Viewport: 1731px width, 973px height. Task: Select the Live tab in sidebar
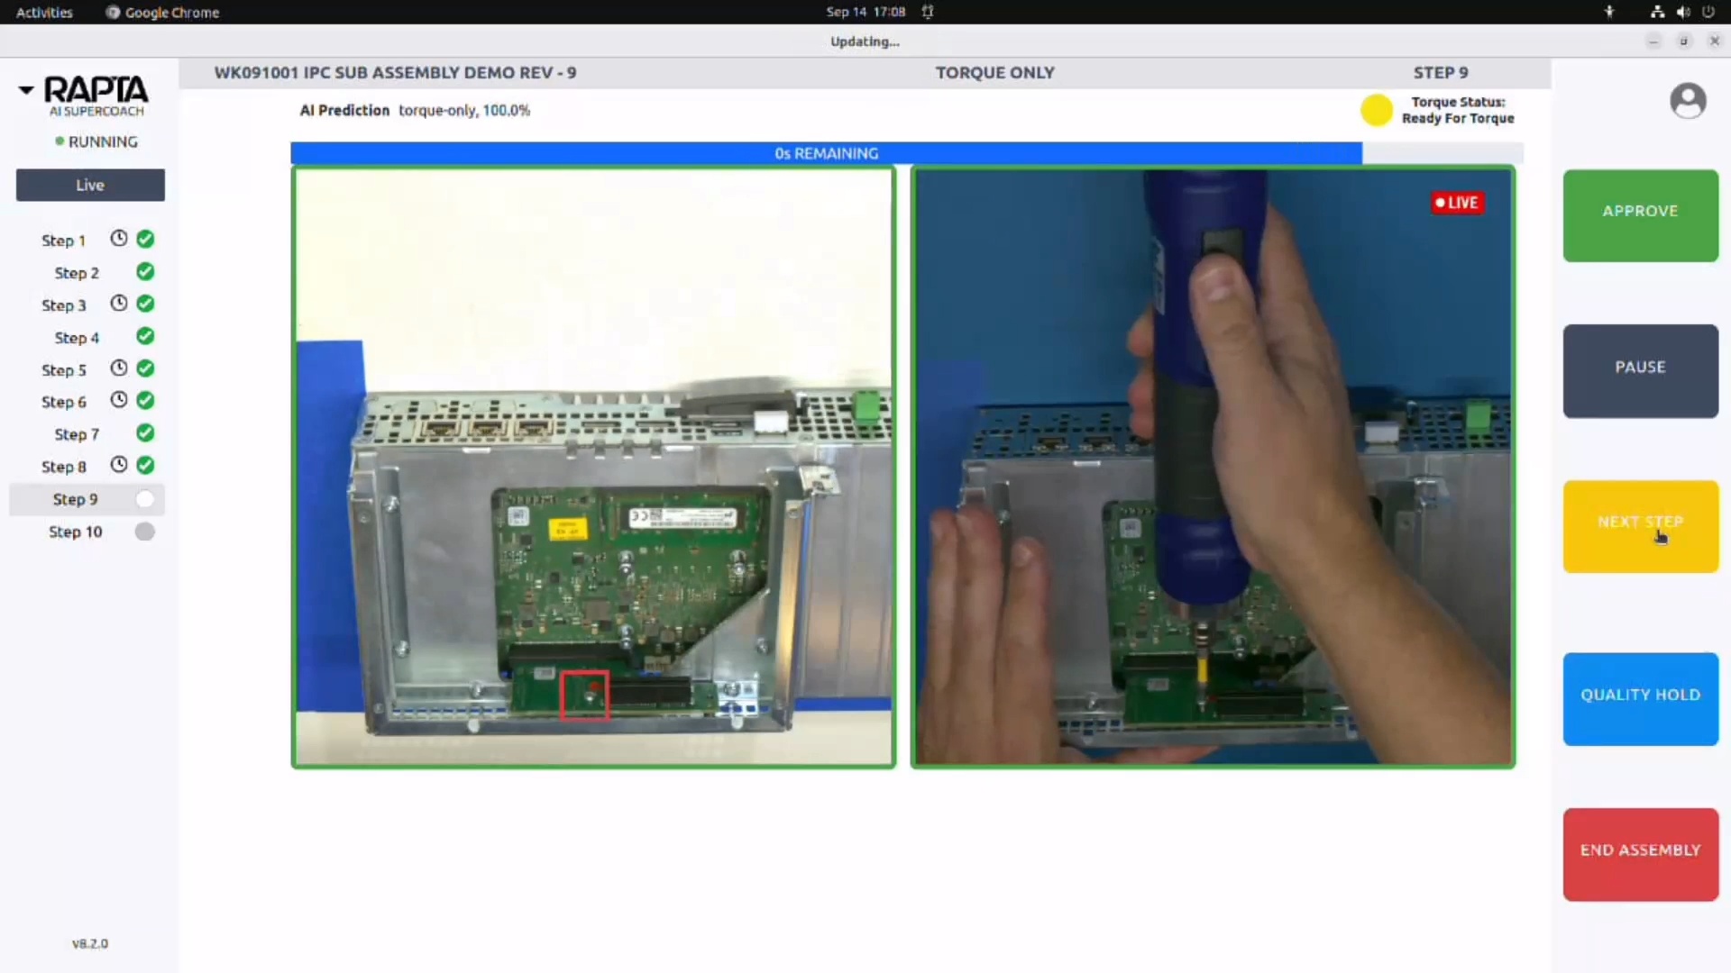point(90,185)
